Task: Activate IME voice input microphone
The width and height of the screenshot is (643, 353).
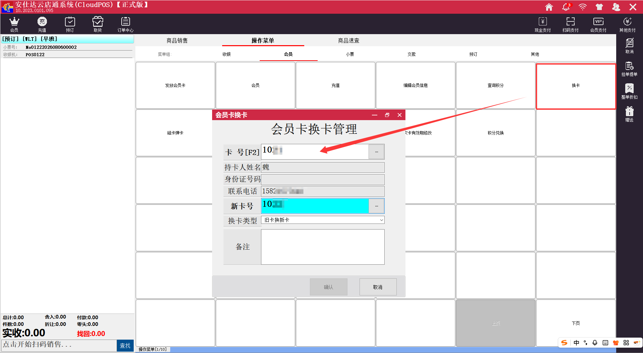Action: (595, 343)
